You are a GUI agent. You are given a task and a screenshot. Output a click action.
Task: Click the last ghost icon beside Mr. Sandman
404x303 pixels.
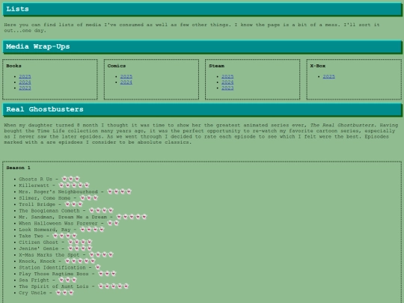[144, 216]
